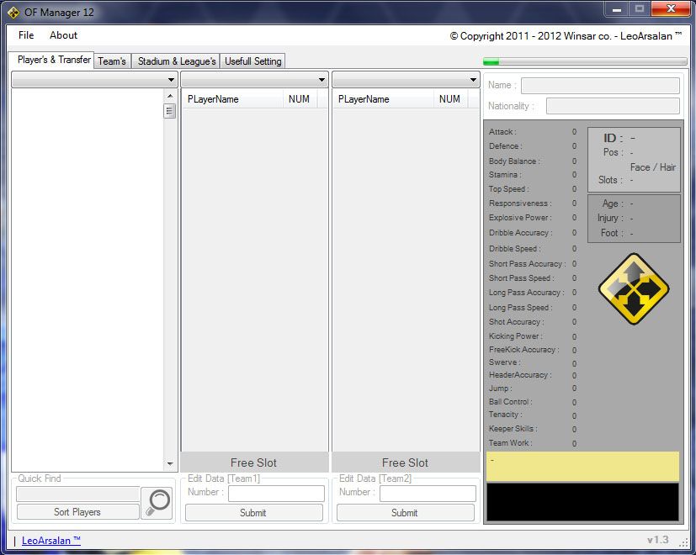Switch to Stadium & League's tab
The height and width of the screenshot is (555, 696).
pos(177,61)
